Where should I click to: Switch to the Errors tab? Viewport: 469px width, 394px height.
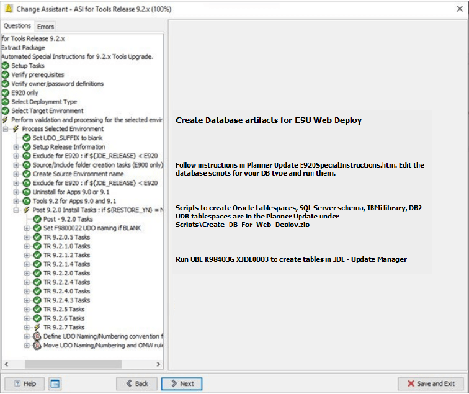(x=45, y=27)
